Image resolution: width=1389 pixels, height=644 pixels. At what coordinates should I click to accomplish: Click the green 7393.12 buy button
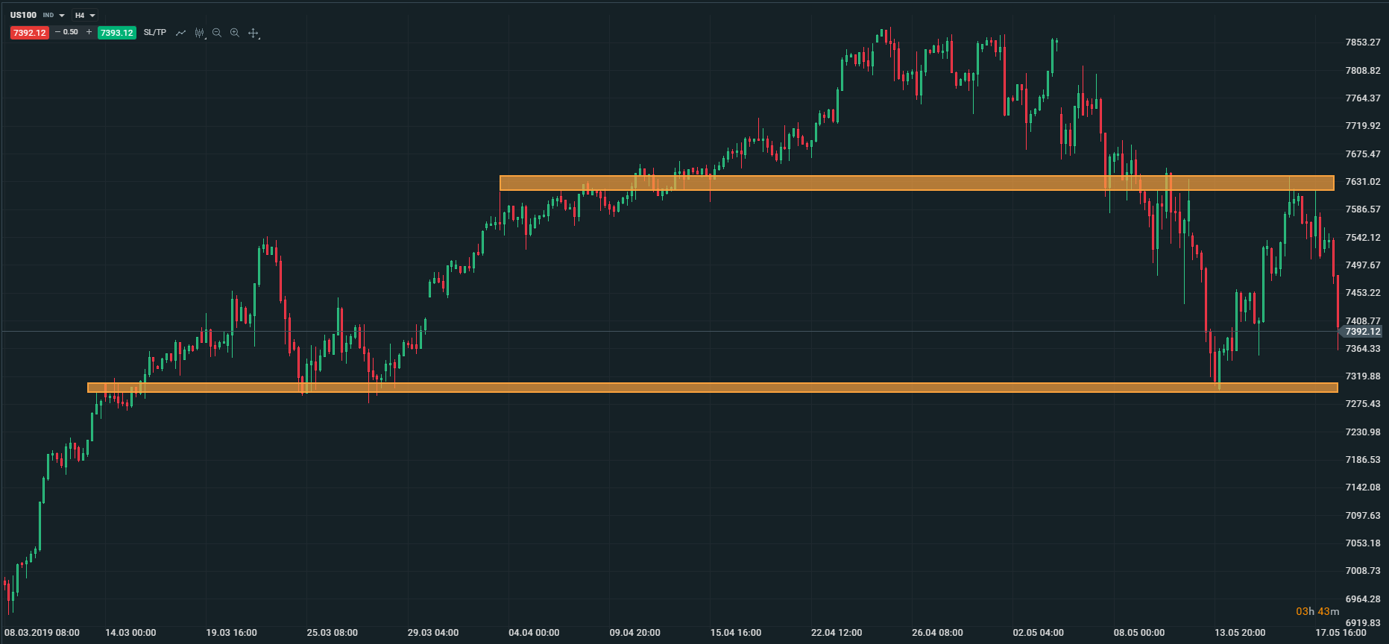click(116, 33)
